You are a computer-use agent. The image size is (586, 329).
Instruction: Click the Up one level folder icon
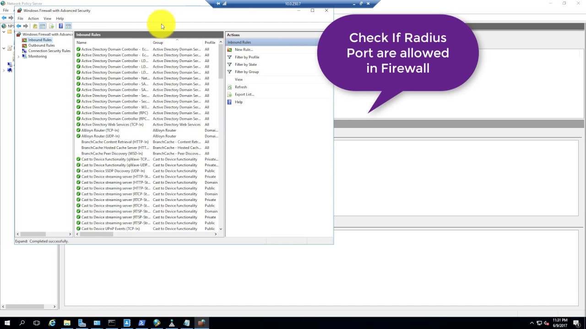point(35,26)
